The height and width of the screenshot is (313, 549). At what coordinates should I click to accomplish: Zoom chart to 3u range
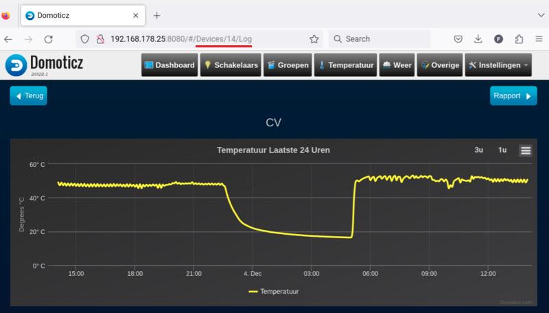(478, 150)
